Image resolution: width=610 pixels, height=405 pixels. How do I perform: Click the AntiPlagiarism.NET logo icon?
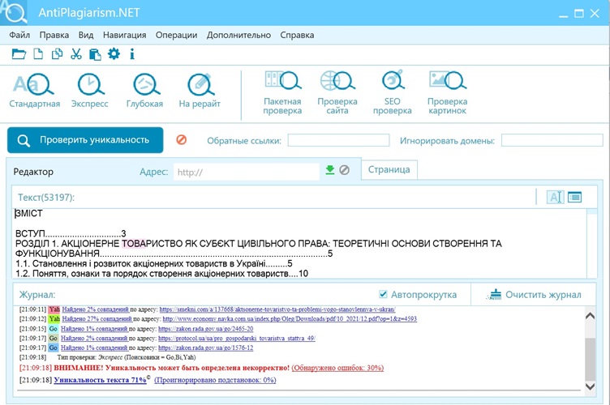(14, 12)
